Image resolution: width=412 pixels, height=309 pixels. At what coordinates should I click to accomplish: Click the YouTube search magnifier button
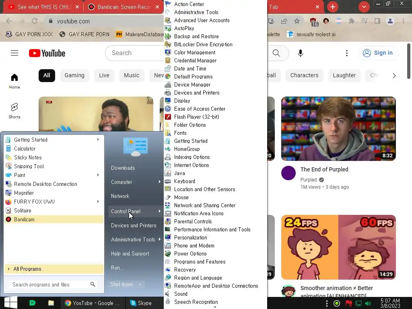coord(276,53)
